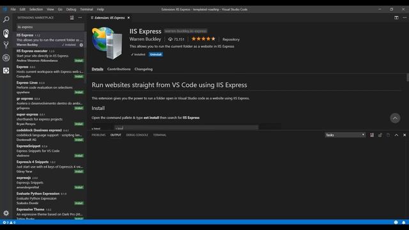Clear extensions search results icon in sidebar header

point(72,17)
